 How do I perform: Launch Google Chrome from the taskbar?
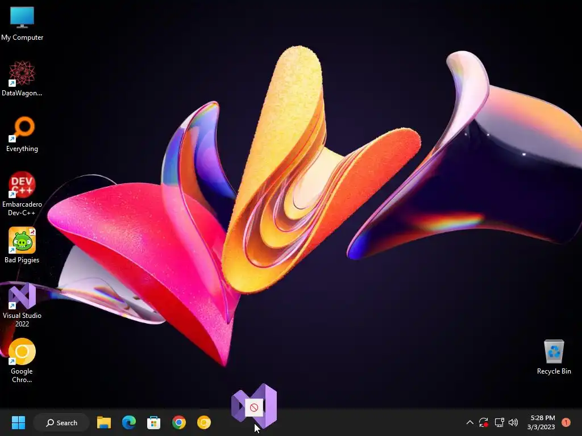pyautogui.click(x=179, y=422)
